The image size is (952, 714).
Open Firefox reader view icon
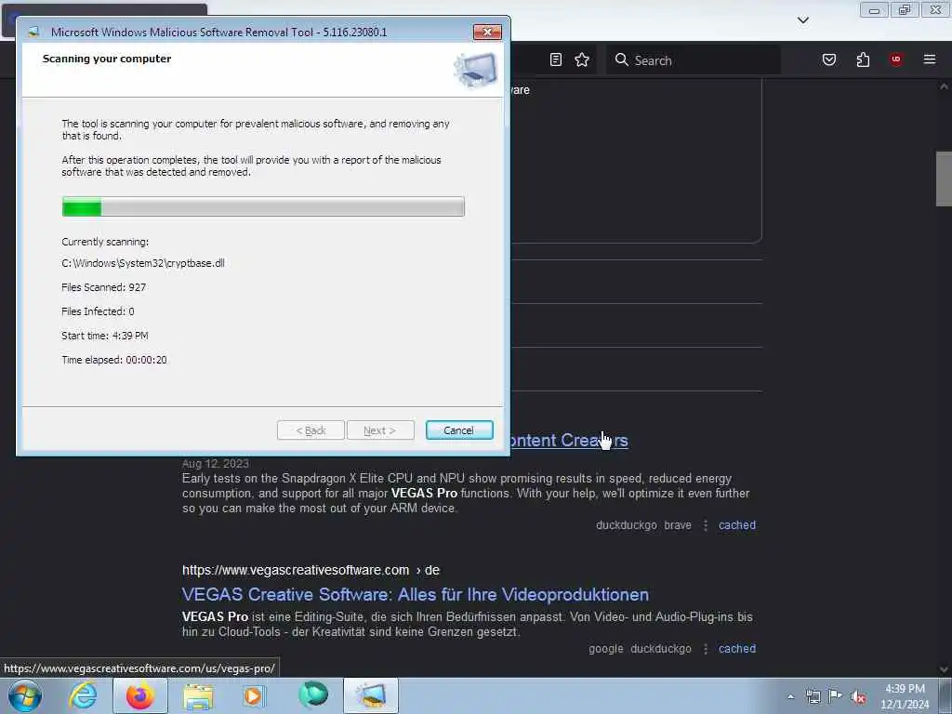[x=556, y=59]
